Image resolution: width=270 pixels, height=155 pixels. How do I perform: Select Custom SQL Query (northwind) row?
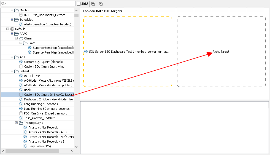pos(45,66)
